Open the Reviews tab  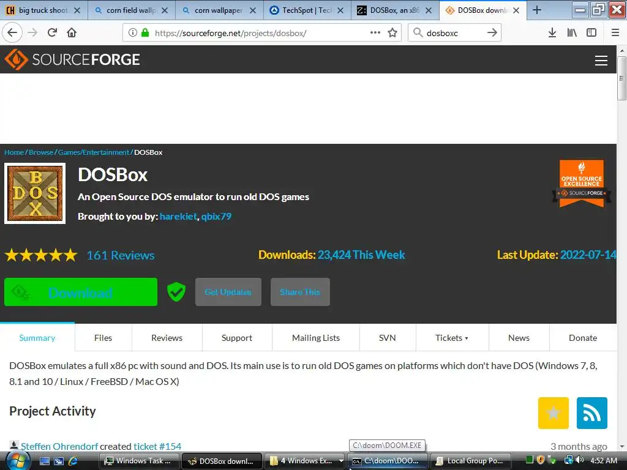pos(167,338)
